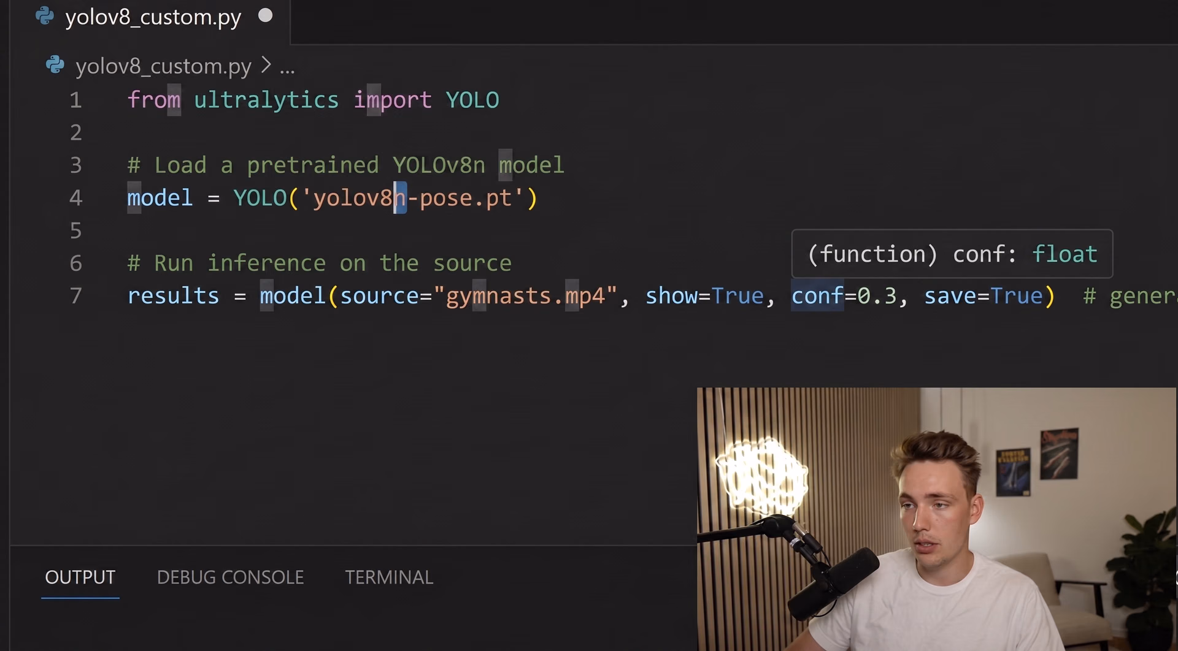Click the 'from' keyword on line 1
Viewport: 1178px width, 651px height.
click(154, 100)
